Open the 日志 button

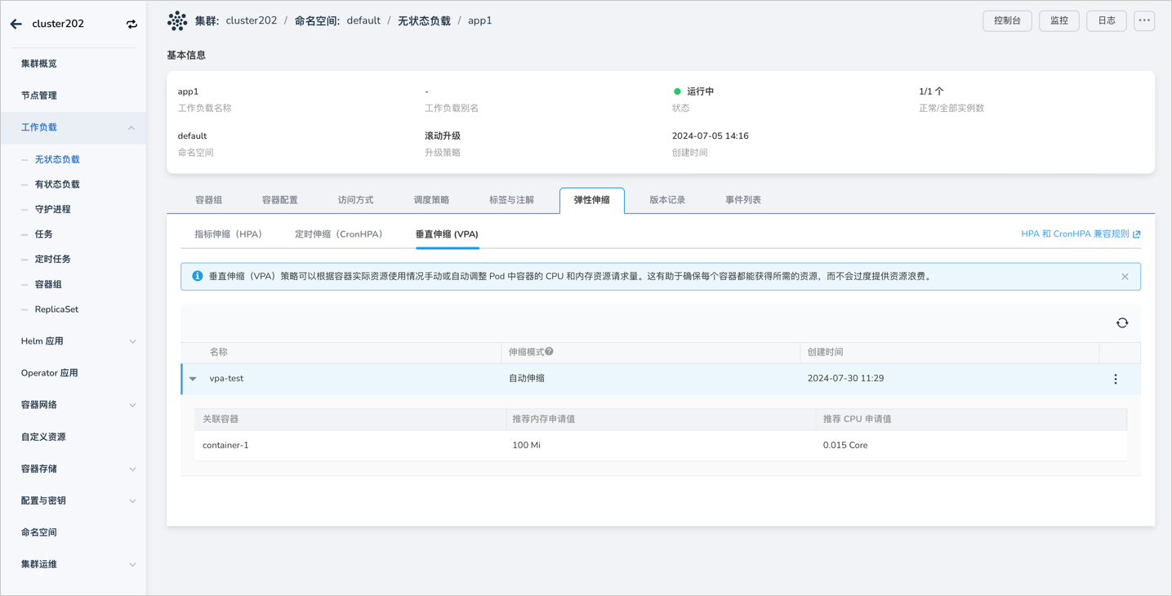point(1107,21)
